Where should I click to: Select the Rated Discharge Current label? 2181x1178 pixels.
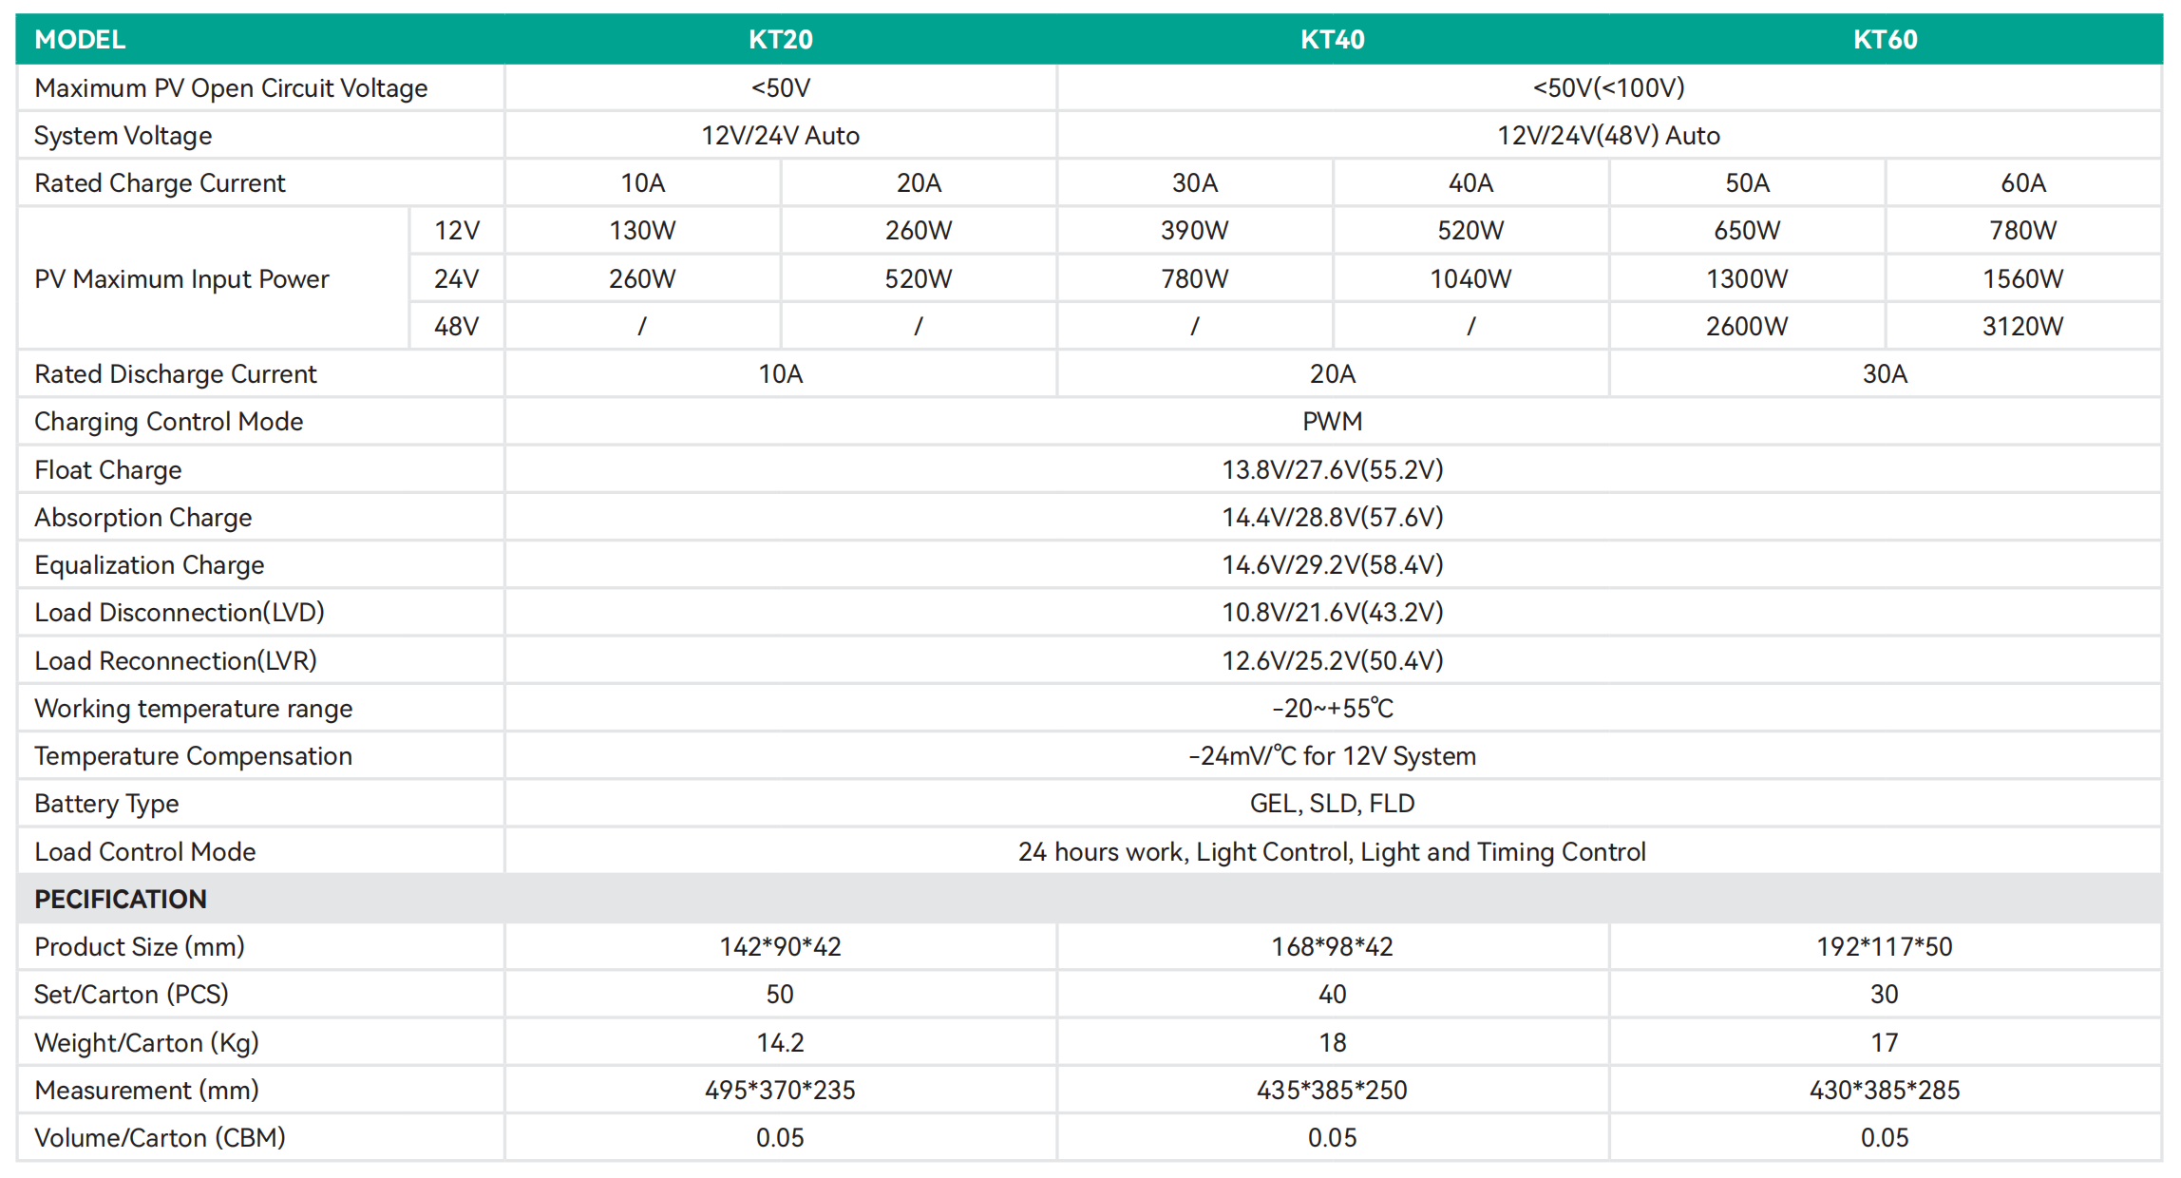click(176, 374)
